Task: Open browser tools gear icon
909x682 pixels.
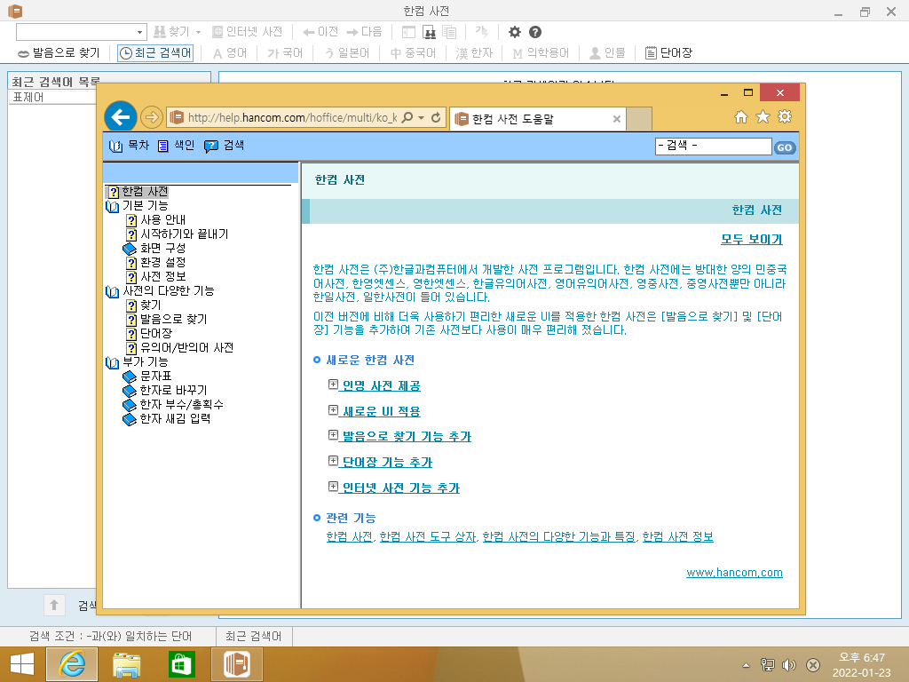Action: [x=785, y=117]
